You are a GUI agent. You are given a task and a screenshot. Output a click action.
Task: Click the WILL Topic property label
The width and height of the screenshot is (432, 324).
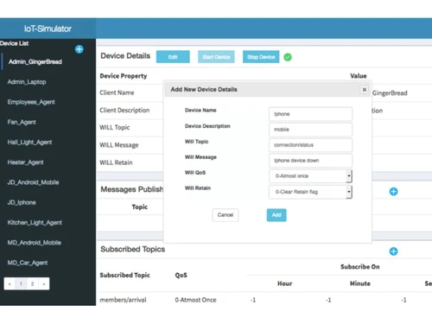(114, 127)
